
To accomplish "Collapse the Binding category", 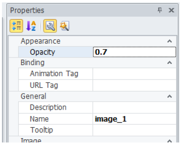I will [x=170, y=63].
